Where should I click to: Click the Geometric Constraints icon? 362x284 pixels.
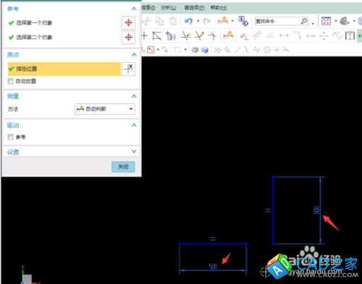[244, 36]
